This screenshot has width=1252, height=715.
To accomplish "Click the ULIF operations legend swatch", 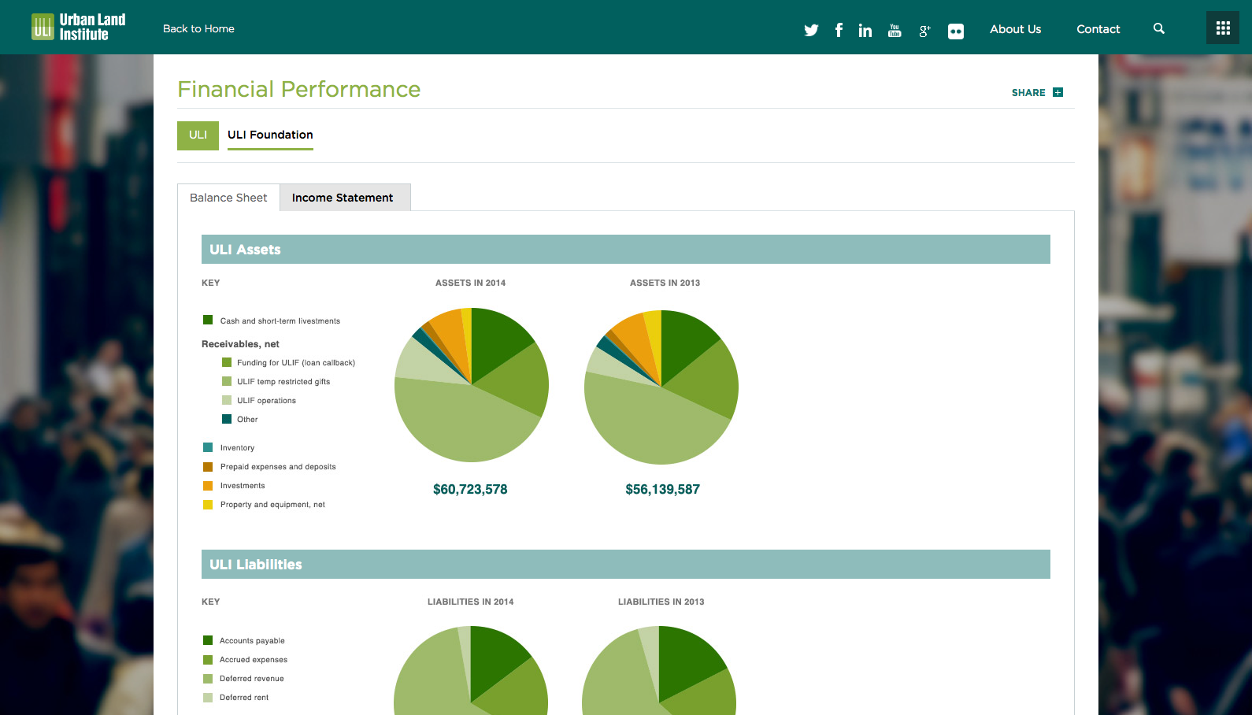I will tap(227, 400).
